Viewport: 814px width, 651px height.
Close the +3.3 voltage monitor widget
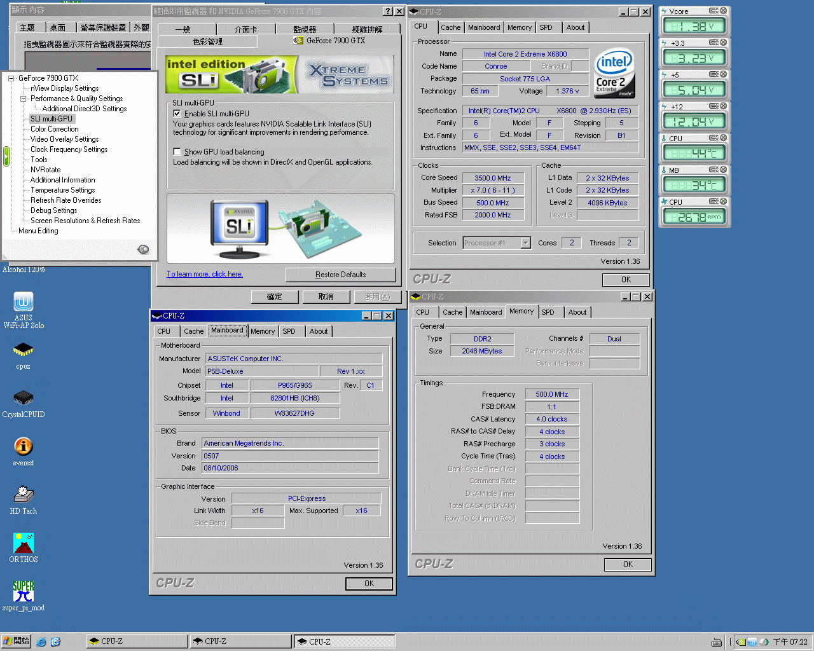click(723, 43)
